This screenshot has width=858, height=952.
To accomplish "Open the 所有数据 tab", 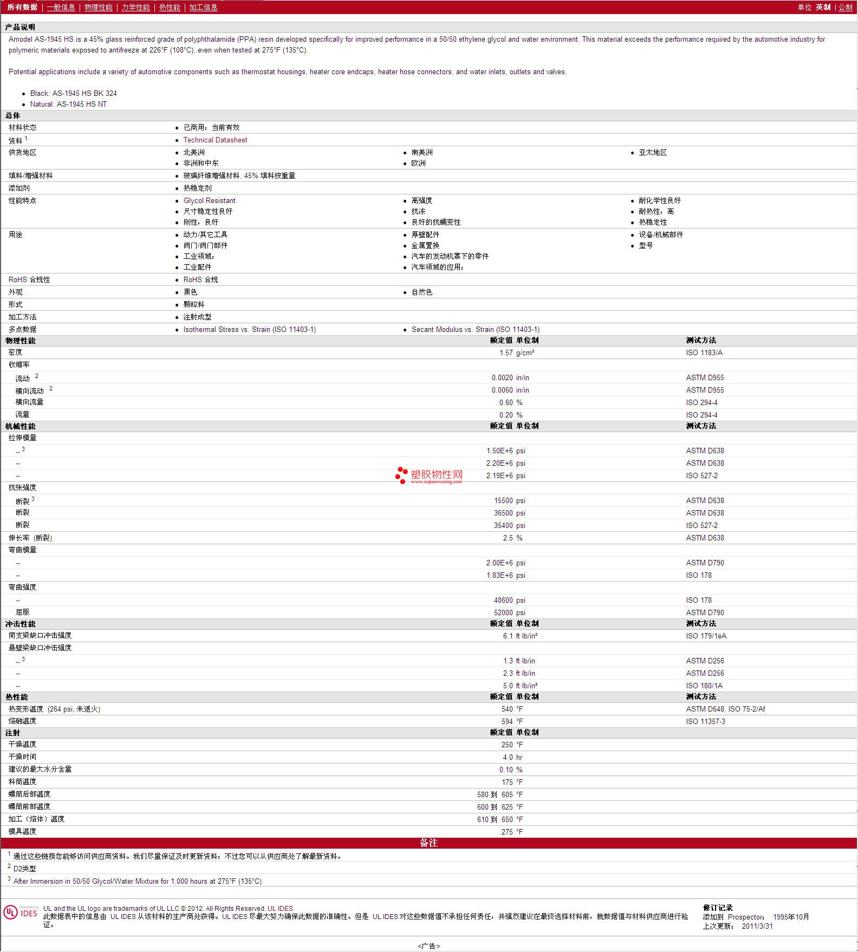I will click(22, 7).
